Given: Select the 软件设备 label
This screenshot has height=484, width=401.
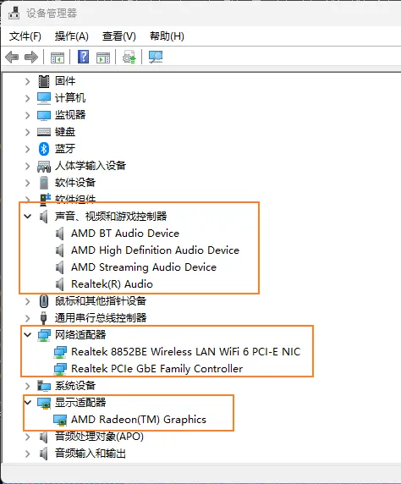Looking at the screenshot, I should pos(75,183).
